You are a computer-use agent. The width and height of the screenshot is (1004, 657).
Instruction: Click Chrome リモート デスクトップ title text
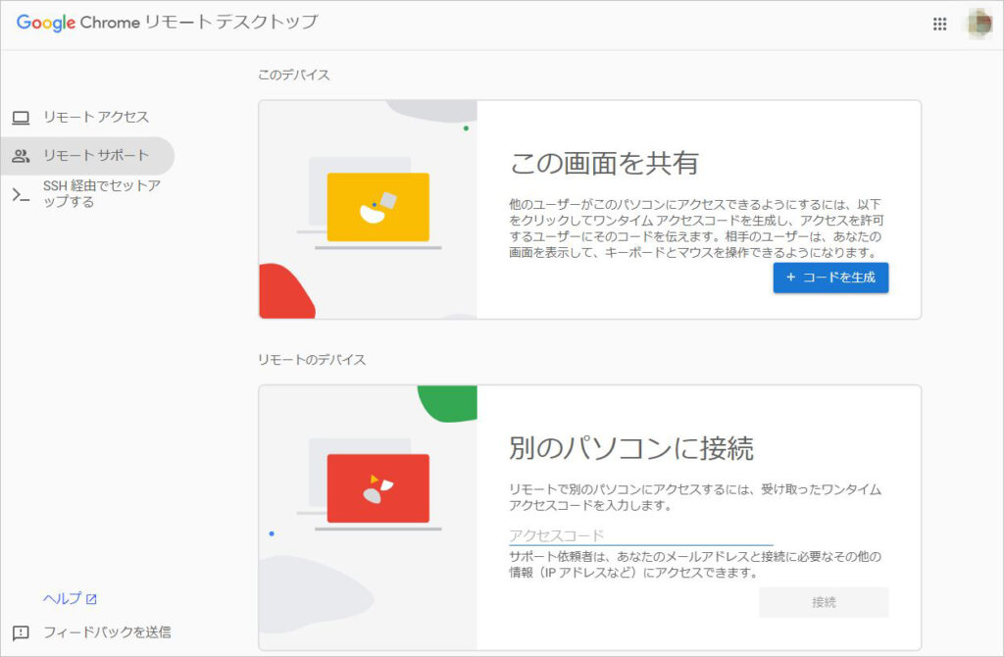[199, 23]
